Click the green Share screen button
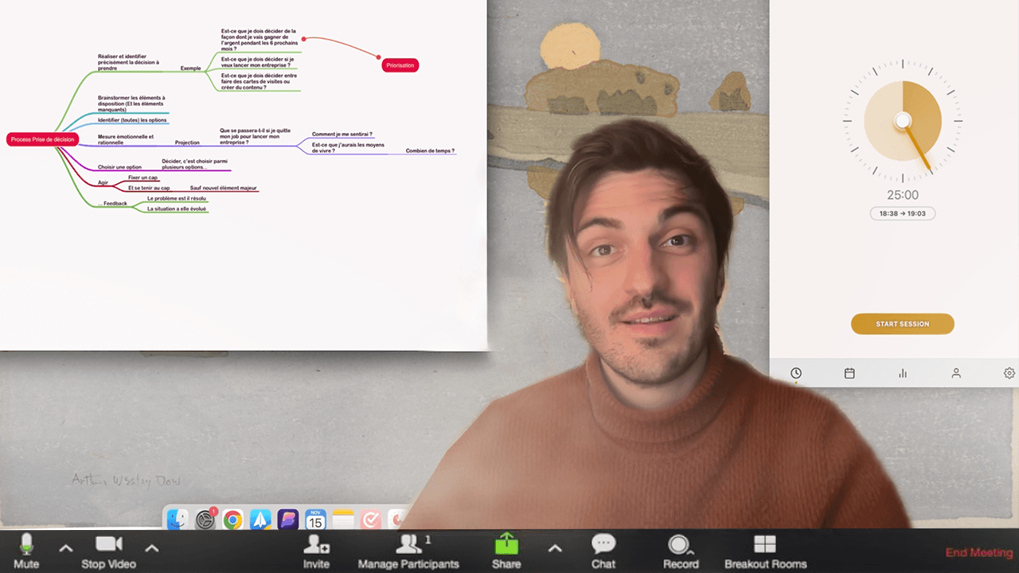The width and height of the screenshot is (1019, 573). (506, 551)
